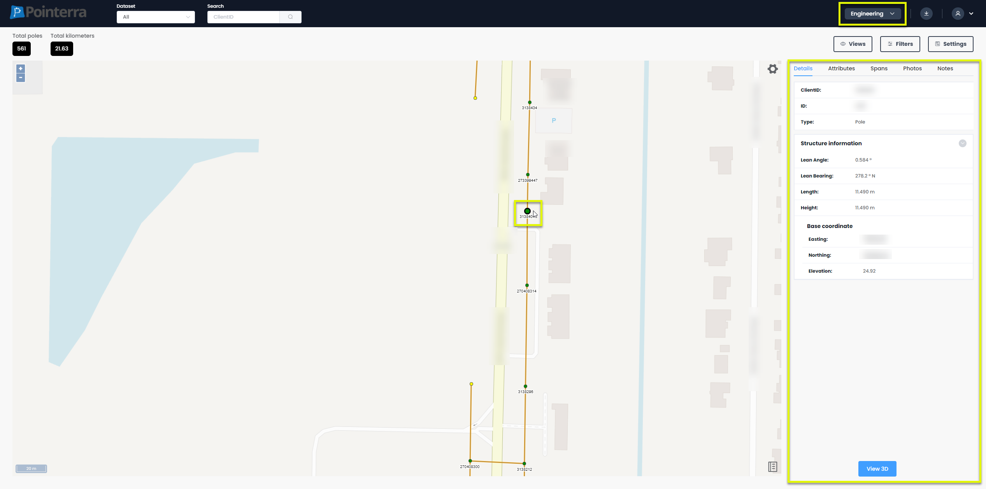This screenshot has height=489, width=986.
Task: Open the Dataset dropdown showing All
Action: pos(156,17)
